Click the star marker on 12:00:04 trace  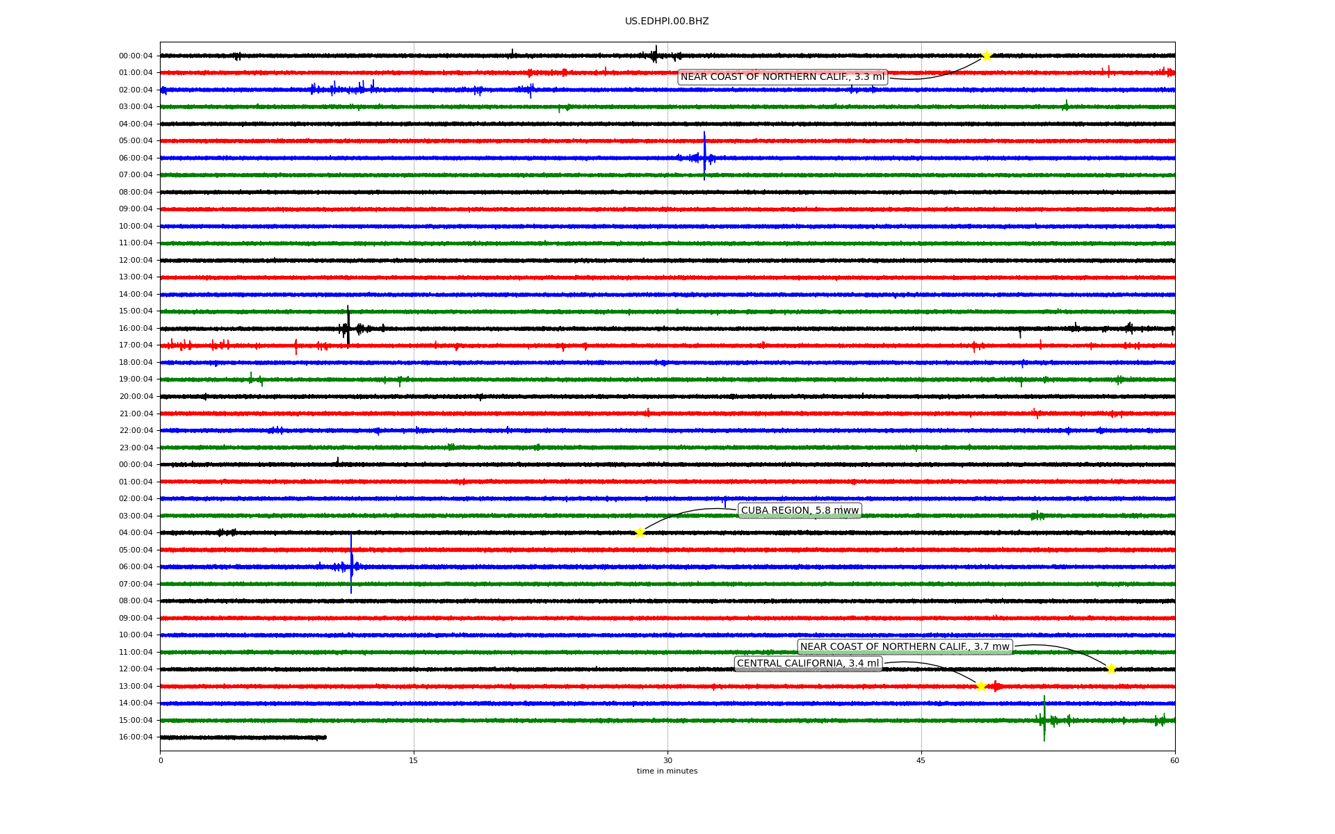click(1111, 669)
